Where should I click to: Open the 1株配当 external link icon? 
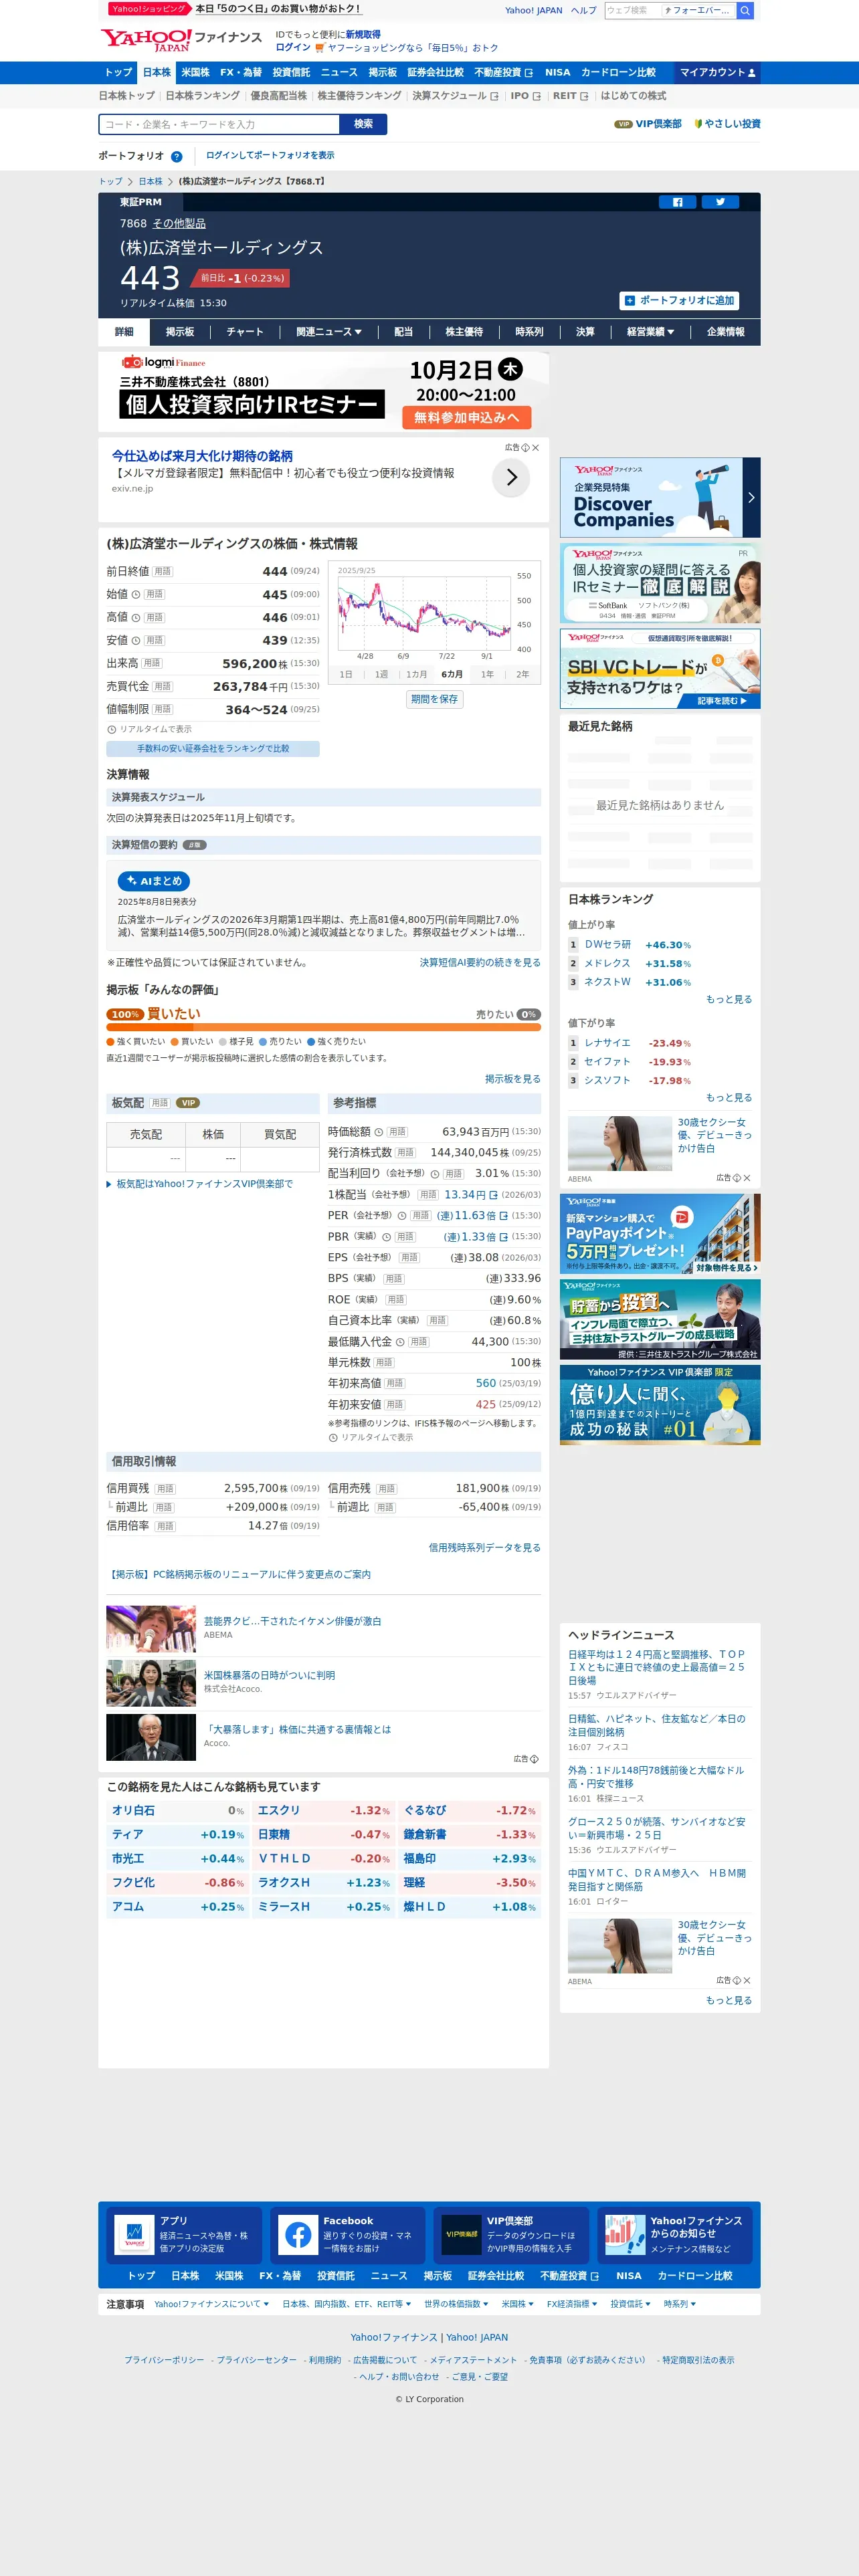click(x=493, y=1195)
